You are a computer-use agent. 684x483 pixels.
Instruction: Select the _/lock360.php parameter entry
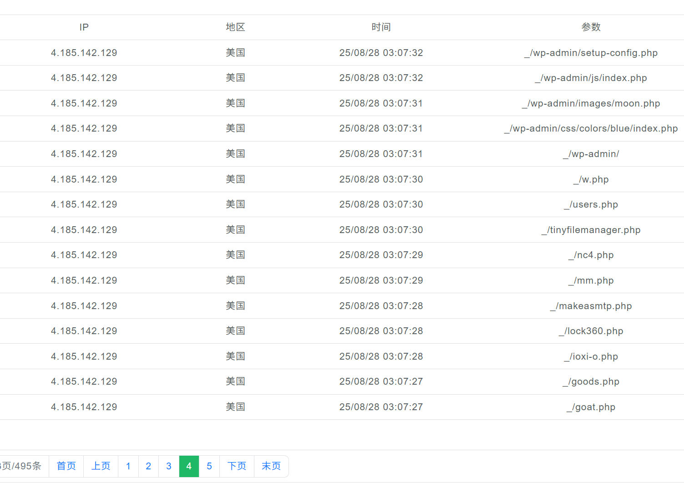pyautogui.click(x=591, y=331)
